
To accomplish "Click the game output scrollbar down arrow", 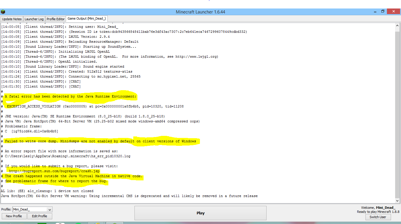I will (397, 201).
